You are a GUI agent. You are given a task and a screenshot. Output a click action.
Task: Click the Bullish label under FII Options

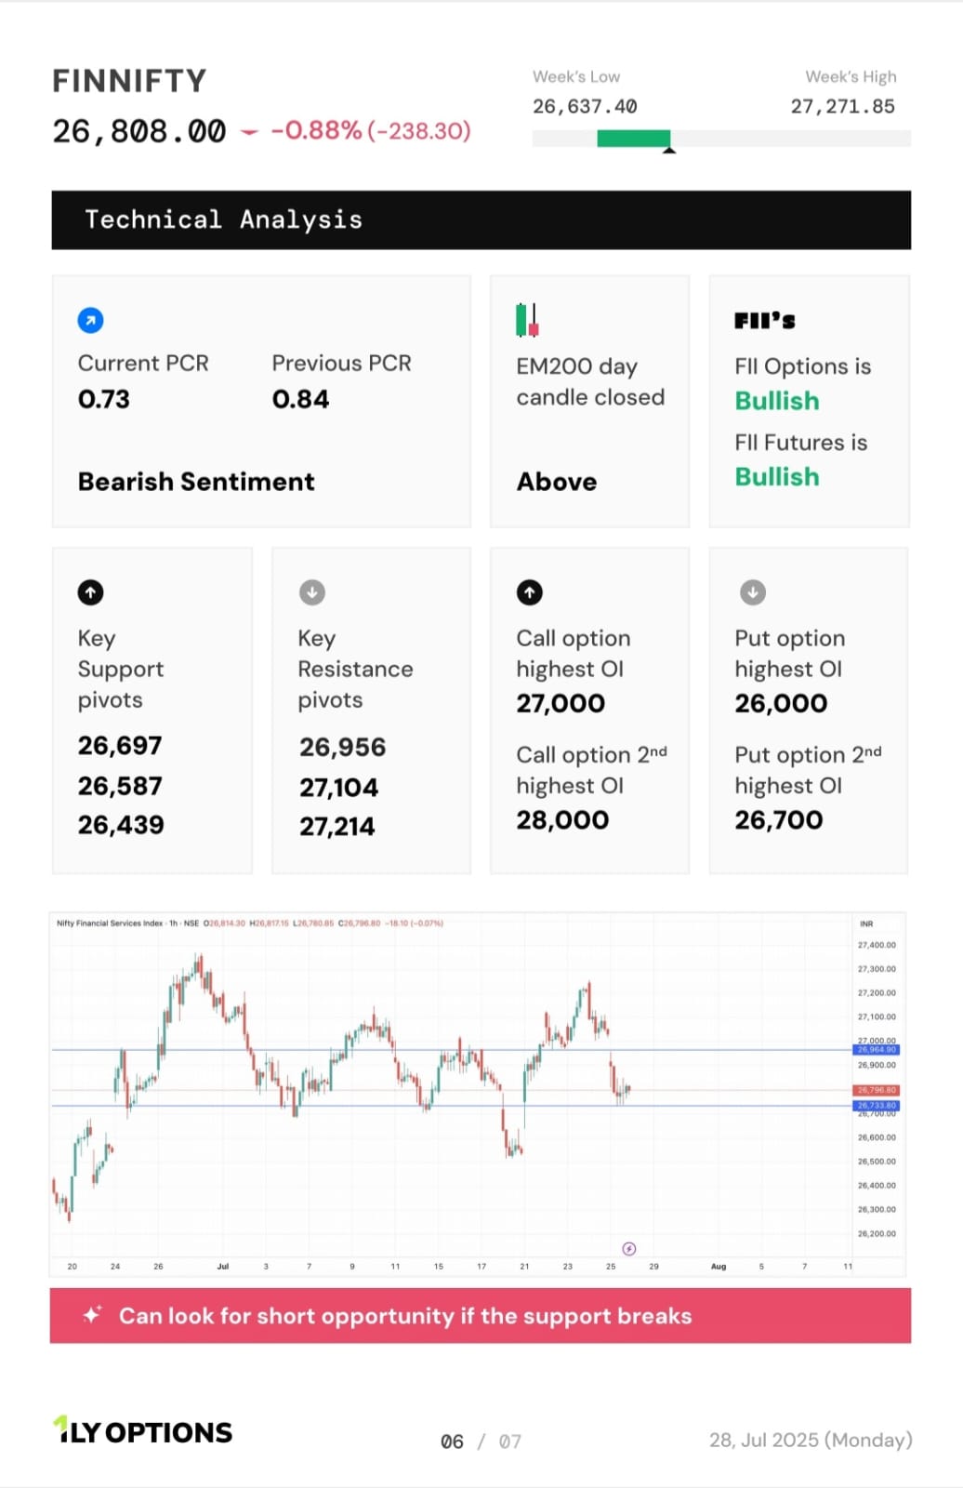click(777, 401)
